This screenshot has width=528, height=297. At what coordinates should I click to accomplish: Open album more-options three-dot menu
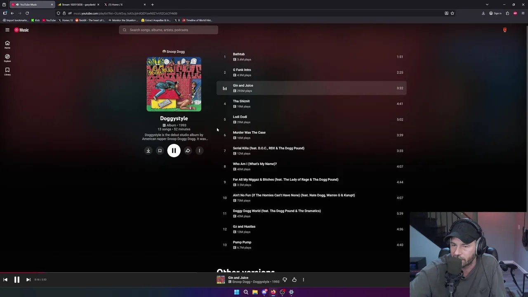[x=199, y=151]
